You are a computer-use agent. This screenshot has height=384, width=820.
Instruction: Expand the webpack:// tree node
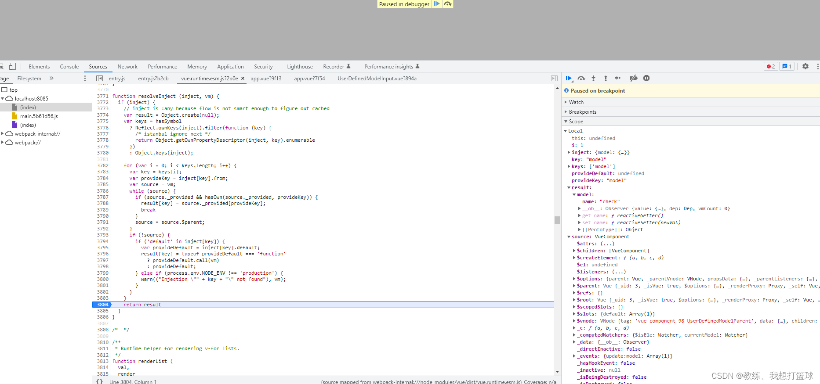pyautogui.click(x=3, y=143)
